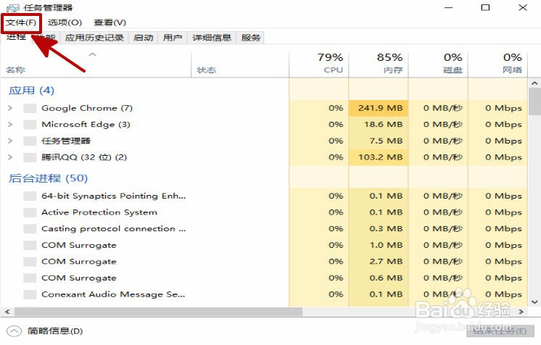Sort by the 网络 column header
541x345 pixels.
[x=498, y=63]
